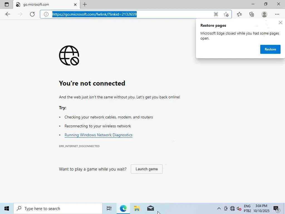Restore down the Edge window

pos(266,4)
